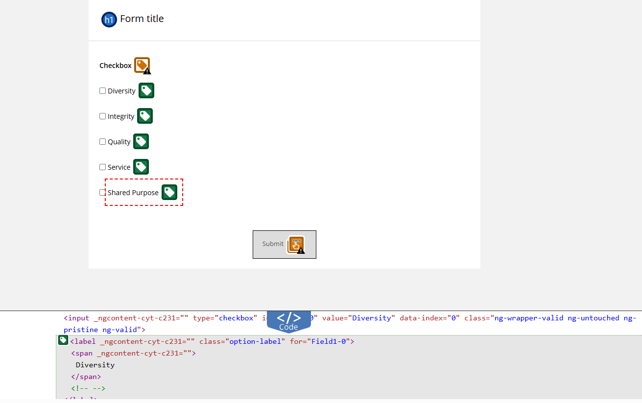The width and height of the screenshot is (642, 403).
Task: Check the Diversity checkbox
Action: tap(103, 90)
